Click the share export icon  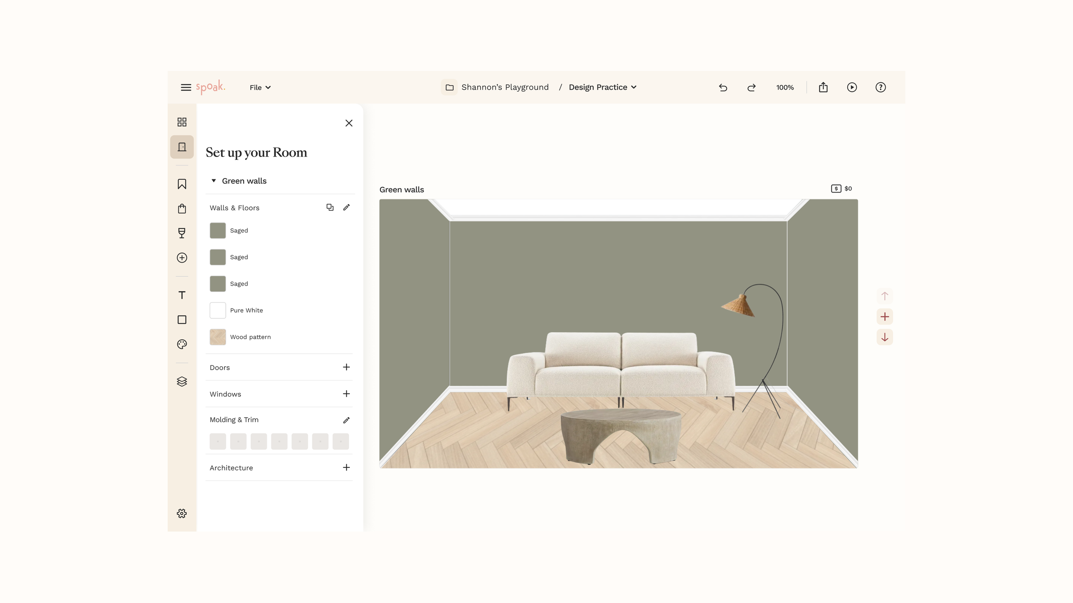(x=823, y=87)
